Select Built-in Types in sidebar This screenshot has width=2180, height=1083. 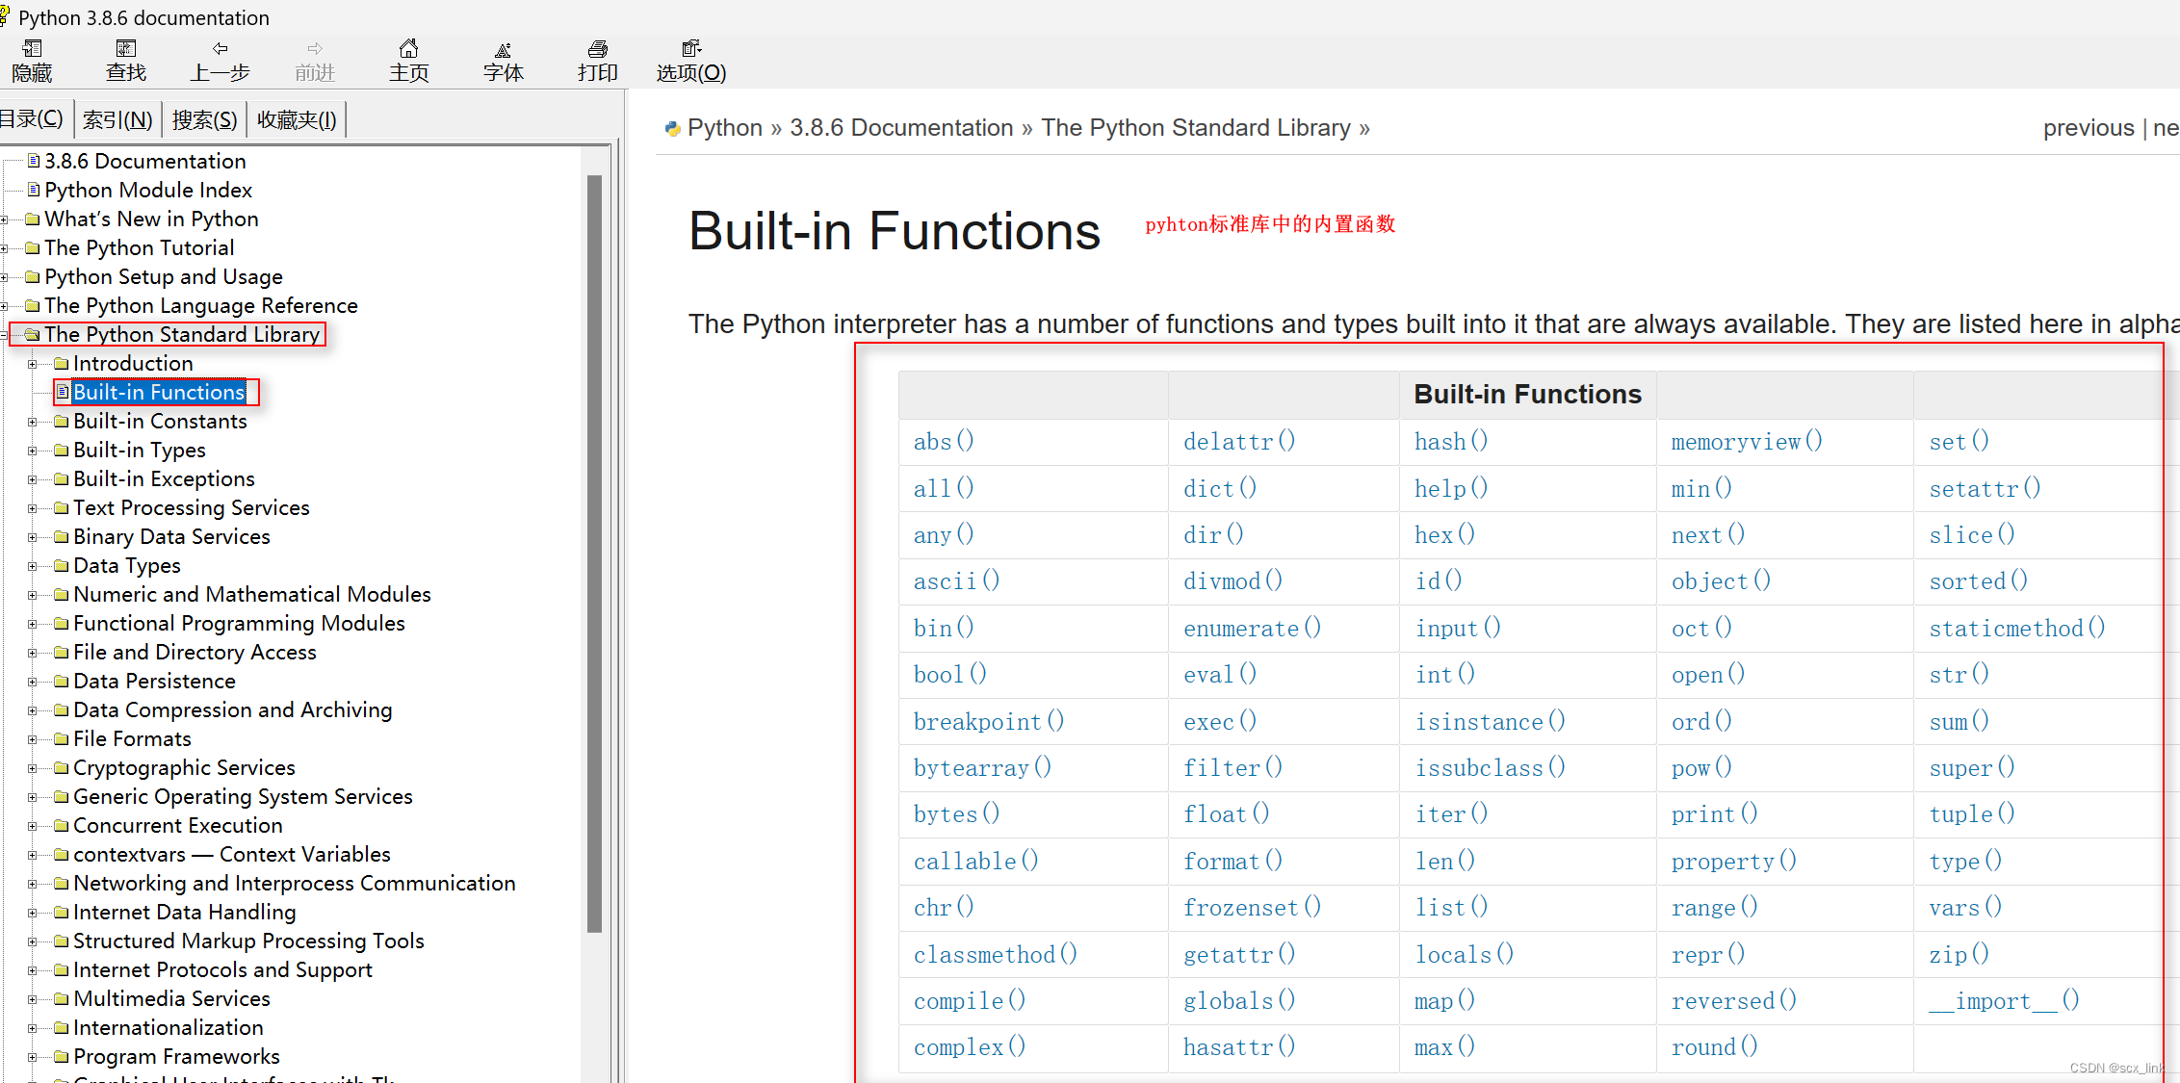tap(138, 449)
